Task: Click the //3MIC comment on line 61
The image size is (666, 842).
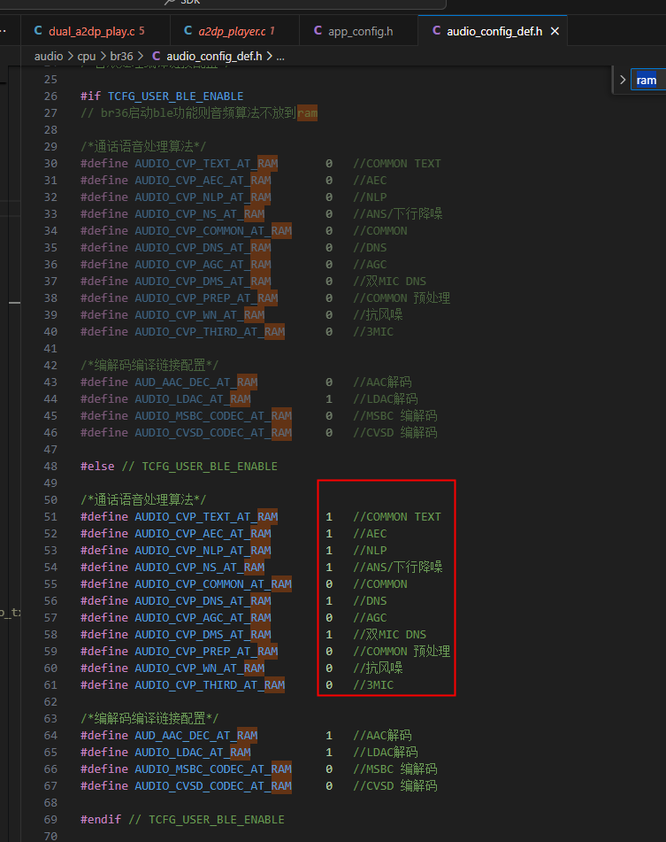Action: click(373, 684)
